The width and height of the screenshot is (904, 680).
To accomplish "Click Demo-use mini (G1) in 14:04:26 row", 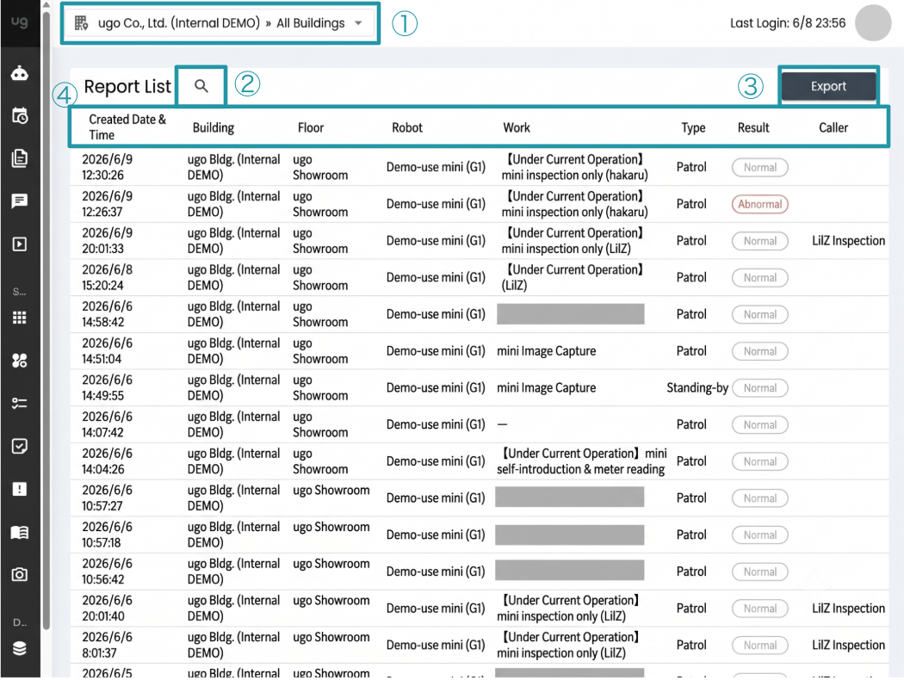I will coord(436,461).
